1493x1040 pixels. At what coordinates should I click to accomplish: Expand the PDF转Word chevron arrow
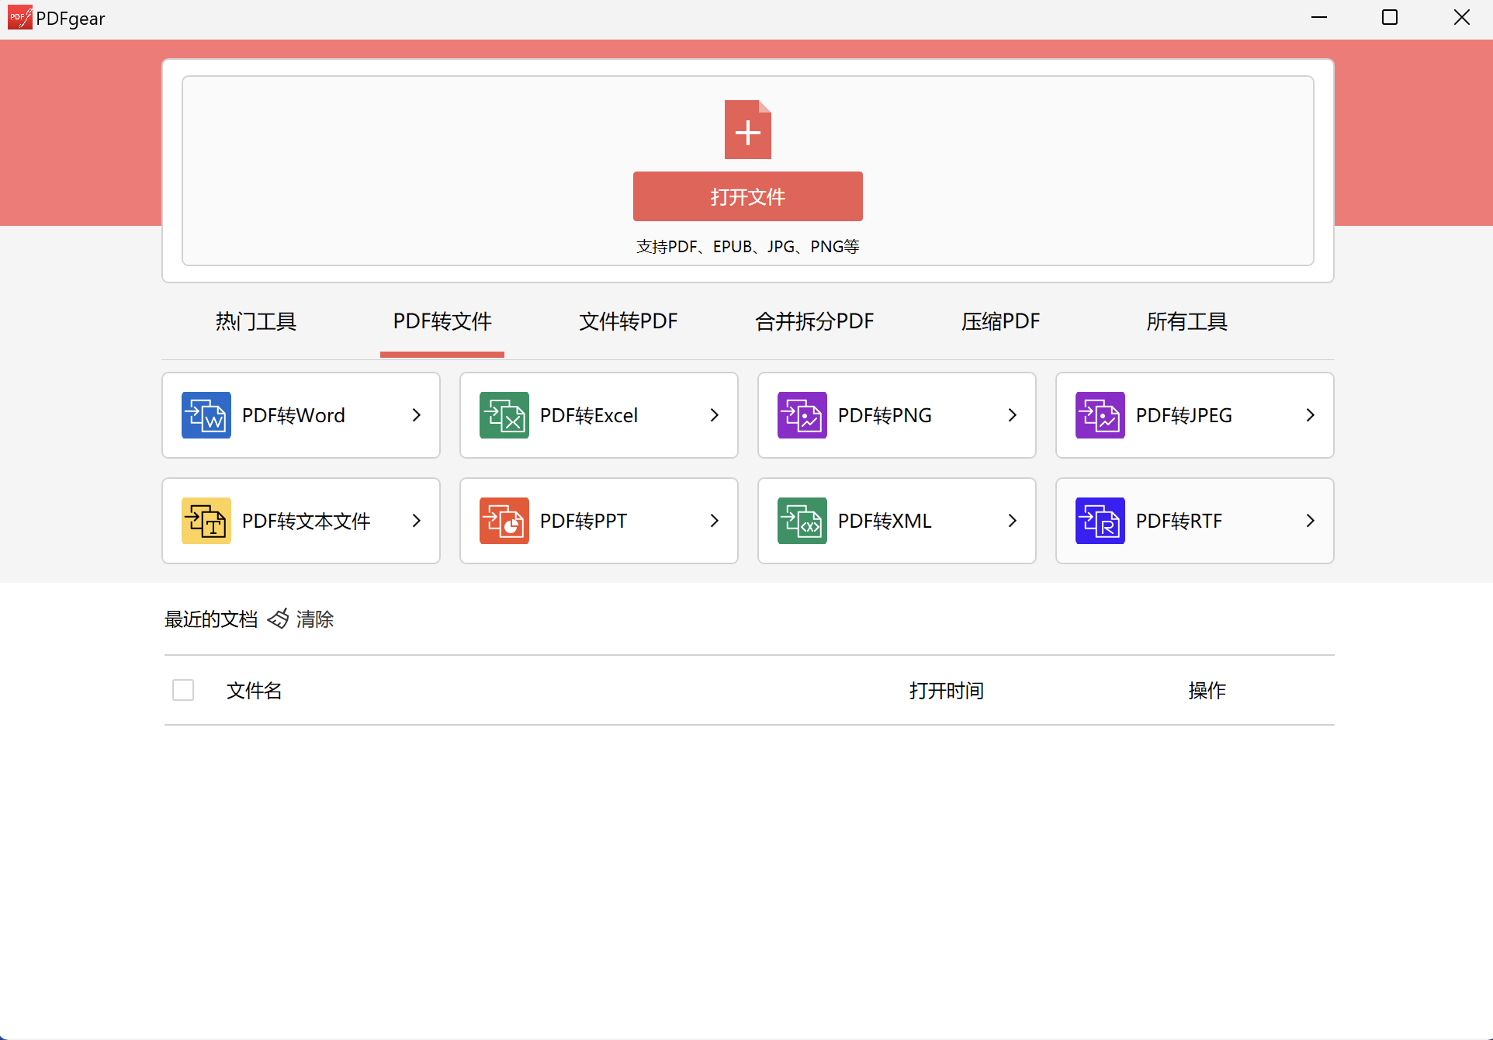[417, 415]
